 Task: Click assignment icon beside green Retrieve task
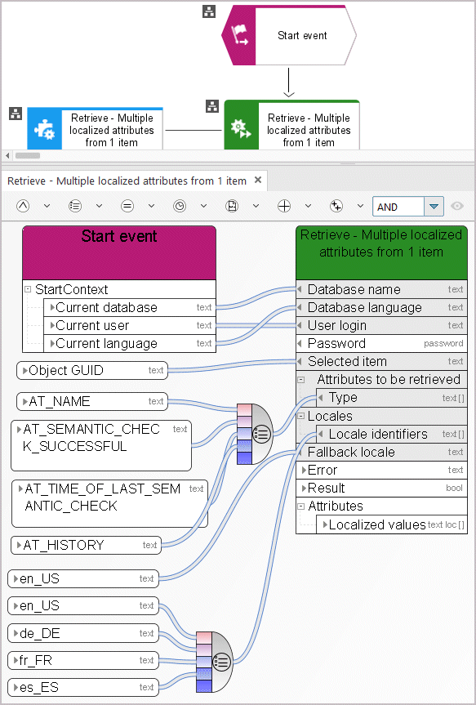point(212,106)
